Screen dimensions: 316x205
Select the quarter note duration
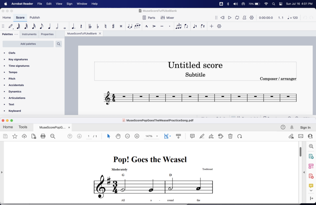pos(49,26)
